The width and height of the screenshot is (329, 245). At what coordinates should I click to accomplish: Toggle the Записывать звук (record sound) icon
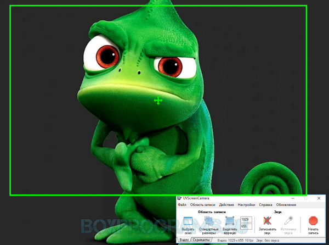(267, 221)
